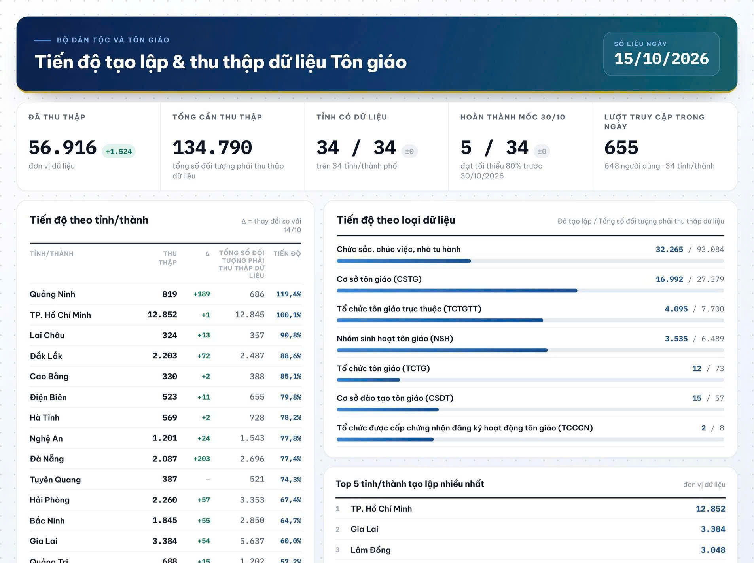Click the main dashboard title
This screenshot has height=563, width=754.
221,62
